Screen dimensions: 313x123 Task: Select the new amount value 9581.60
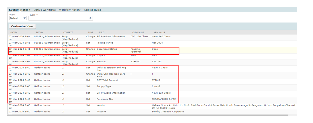pyautogui.click(x=157, y=61)
